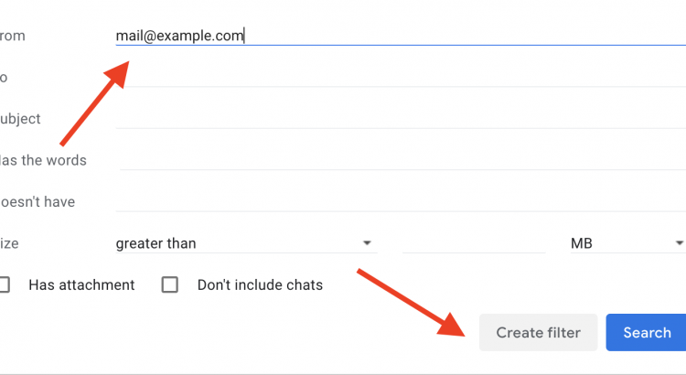Enable the Has attachment checkbox
The height and width of the screenshot is (375, 686).
4,285
